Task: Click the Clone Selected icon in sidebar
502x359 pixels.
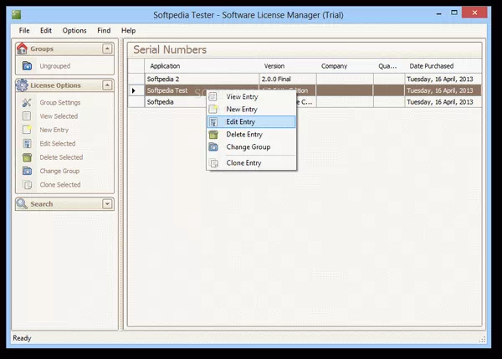Action: tap(27, 185)
